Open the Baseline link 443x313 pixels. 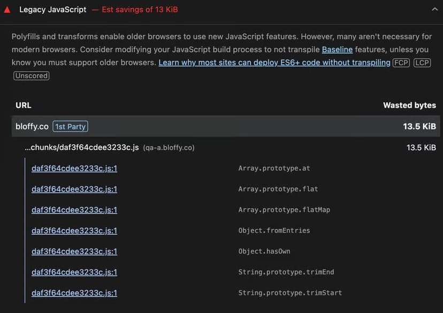click(337, 49)
